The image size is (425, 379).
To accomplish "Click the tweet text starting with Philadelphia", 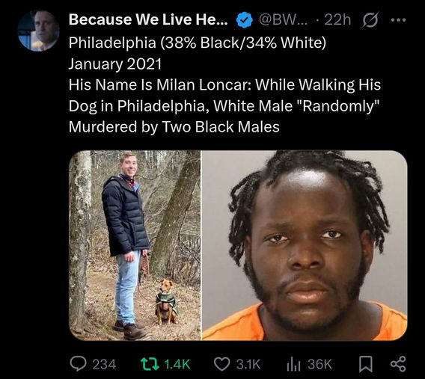I will [x=224, y=84].
